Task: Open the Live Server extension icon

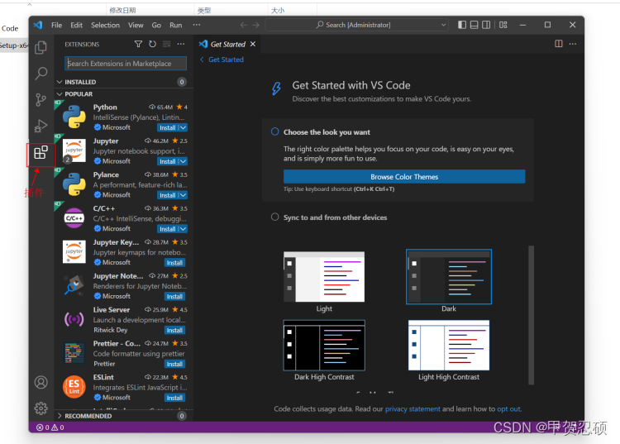Action: [x=74, y=319]
